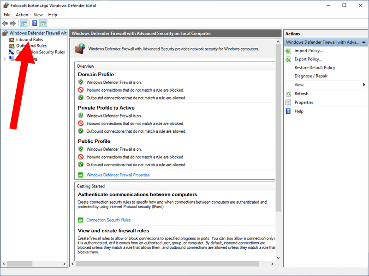Click the Back arrow in the toolbar

tap(5, 23)
